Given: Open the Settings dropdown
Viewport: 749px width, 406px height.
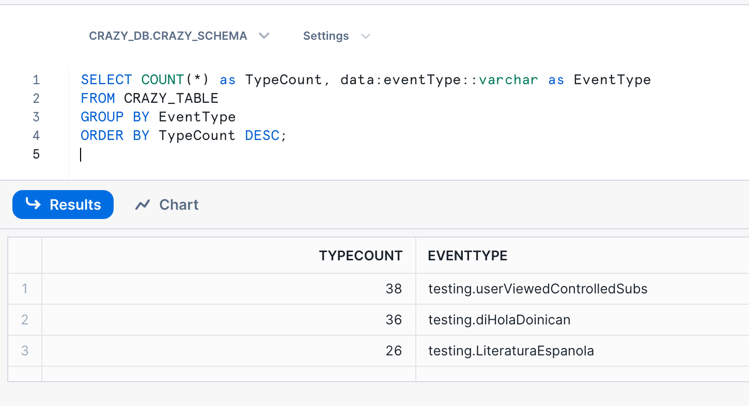Looking at the screenshot, I should point(336,36).
